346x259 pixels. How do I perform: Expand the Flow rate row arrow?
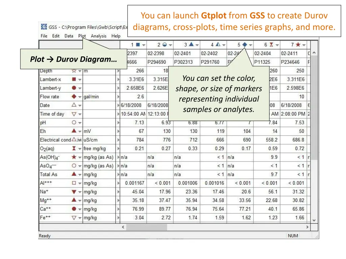[118, 97]
